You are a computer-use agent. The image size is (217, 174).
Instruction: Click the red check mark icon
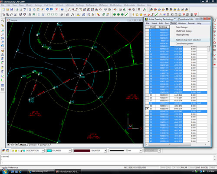(x=145, y=14)
